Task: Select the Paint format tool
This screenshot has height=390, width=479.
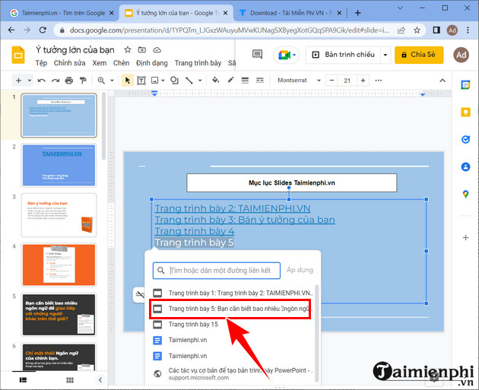Action: pos(83,81)
